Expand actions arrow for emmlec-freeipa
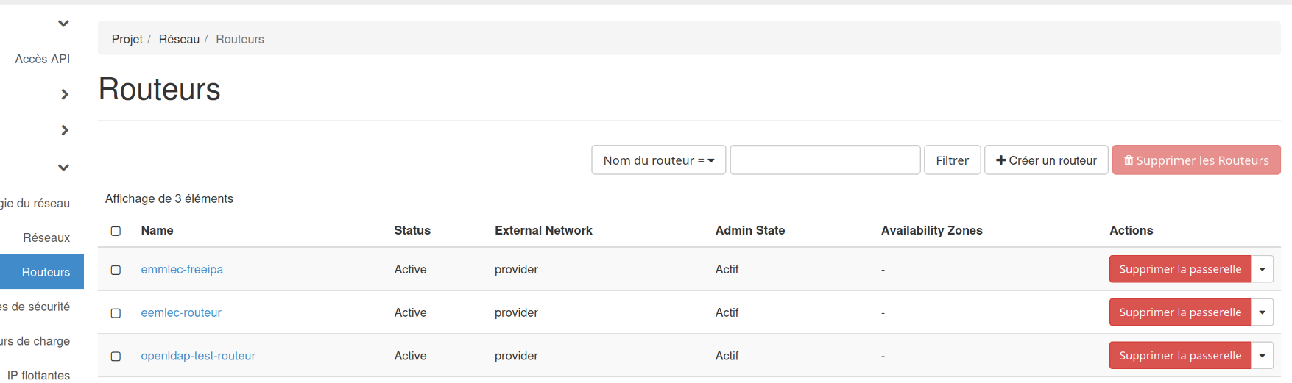The width and height of the screenshot is (1292, 383). pos(1262,269)
